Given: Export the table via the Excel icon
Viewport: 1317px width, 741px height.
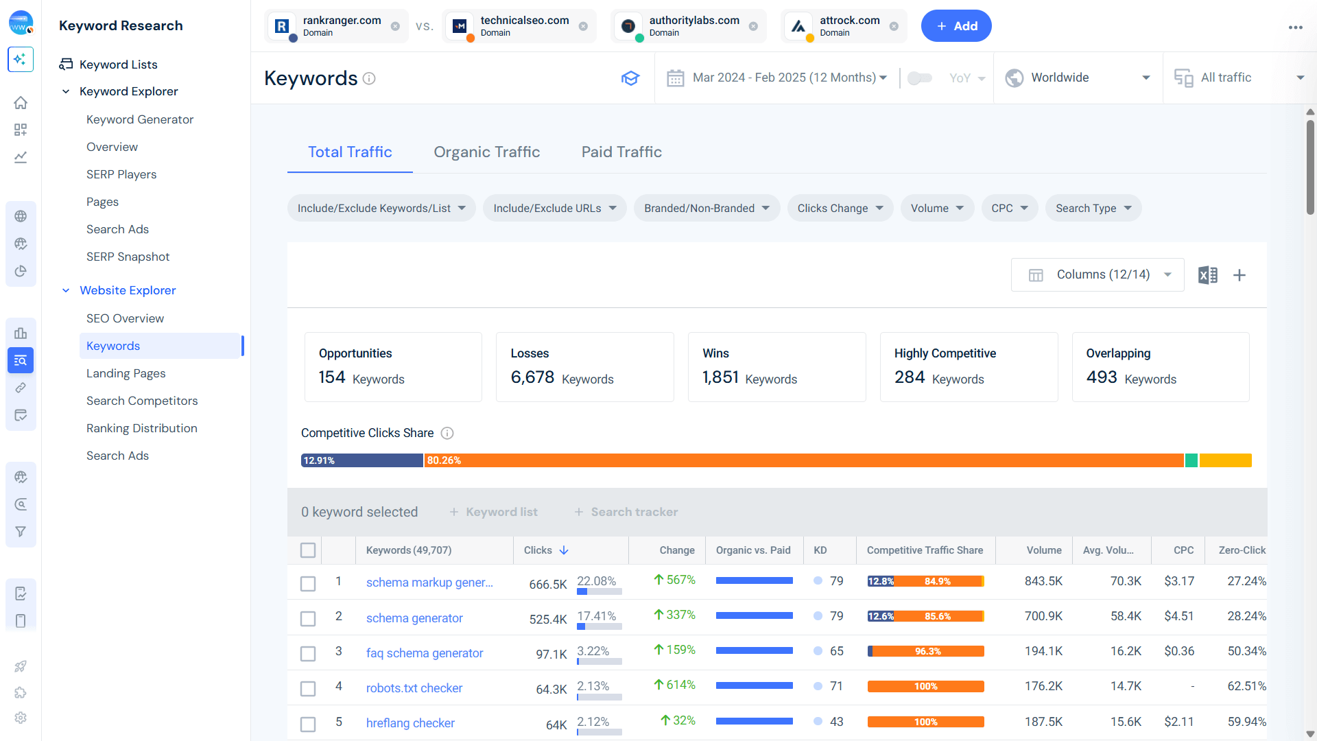Looking at the screenshot, I should [x=1208, y=274].
